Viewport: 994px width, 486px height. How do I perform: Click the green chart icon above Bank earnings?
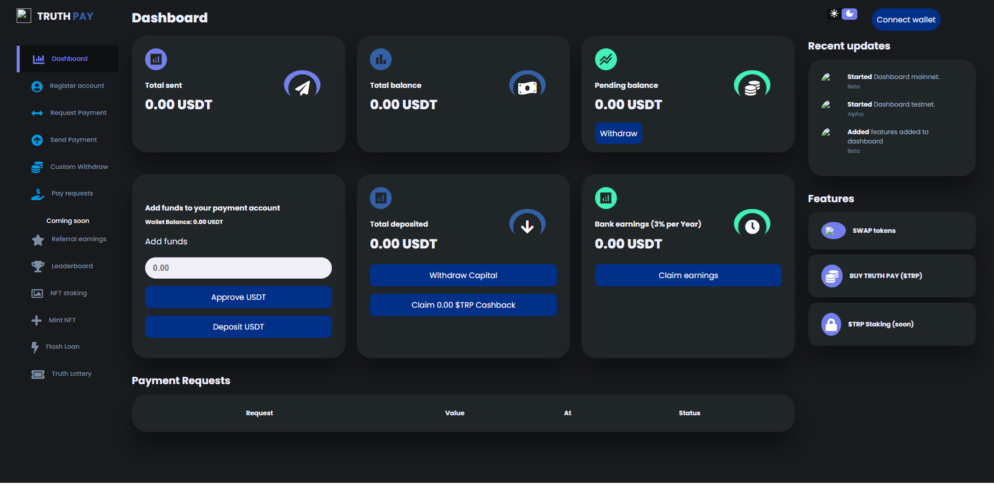click(x=606, y=199)
